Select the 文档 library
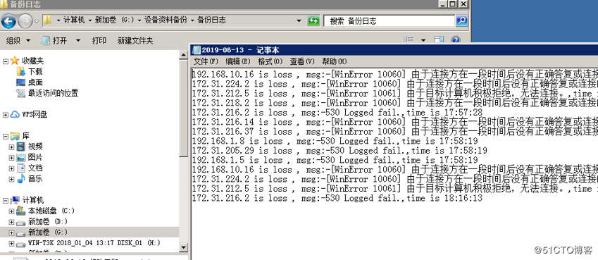The height and width of the screenshot is (260, 598). 35,168
